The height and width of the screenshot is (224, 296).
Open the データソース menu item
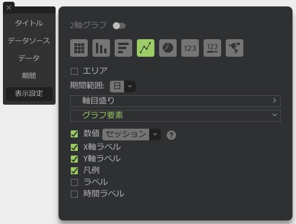(x=29, y=40)
